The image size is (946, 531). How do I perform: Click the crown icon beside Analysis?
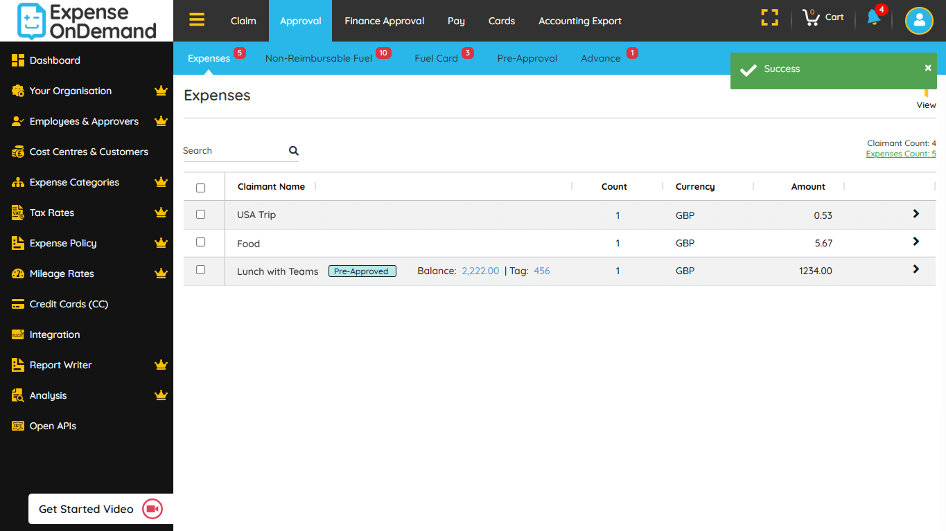[x=161, y=395]
